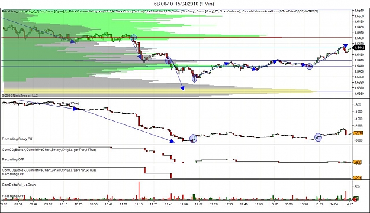Click the 1.6370 price axis label

tap(359, 88)
